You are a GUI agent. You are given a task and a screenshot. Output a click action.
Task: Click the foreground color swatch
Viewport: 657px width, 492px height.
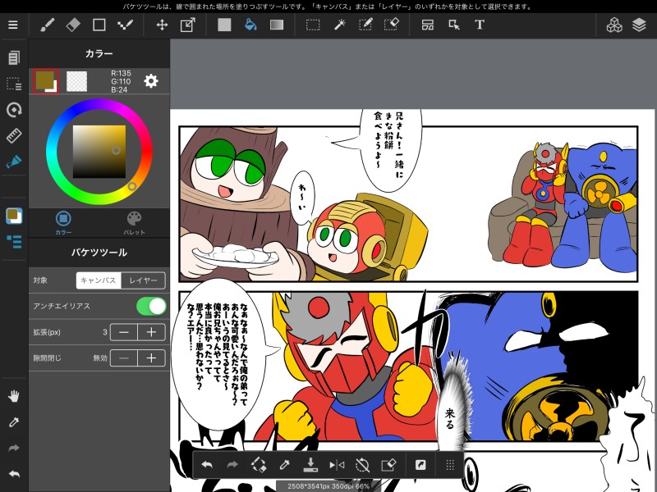click(x=44, y=80)
